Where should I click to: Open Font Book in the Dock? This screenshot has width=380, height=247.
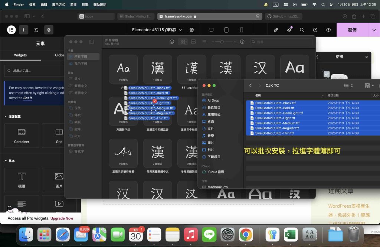point(309,235)
